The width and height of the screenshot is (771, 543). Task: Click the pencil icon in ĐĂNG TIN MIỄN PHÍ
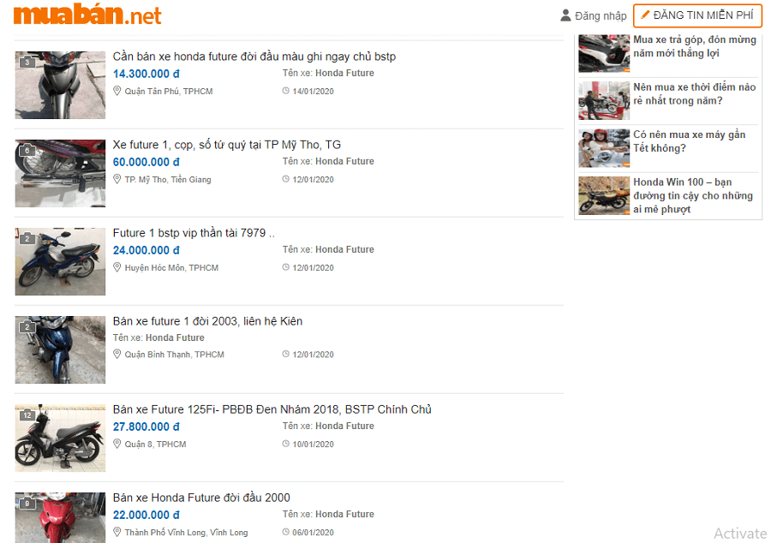click(645, 15)
